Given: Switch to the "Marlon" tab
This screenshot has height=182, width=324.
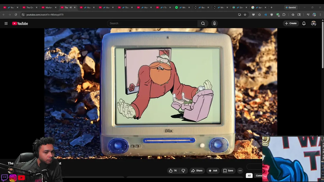Looking at the screenshot, I should coord(49,7).
